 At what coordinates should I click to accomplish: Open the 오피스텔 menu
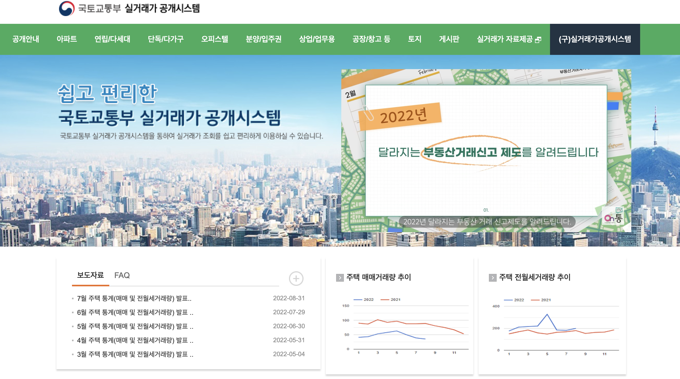(x=215, y=39)
